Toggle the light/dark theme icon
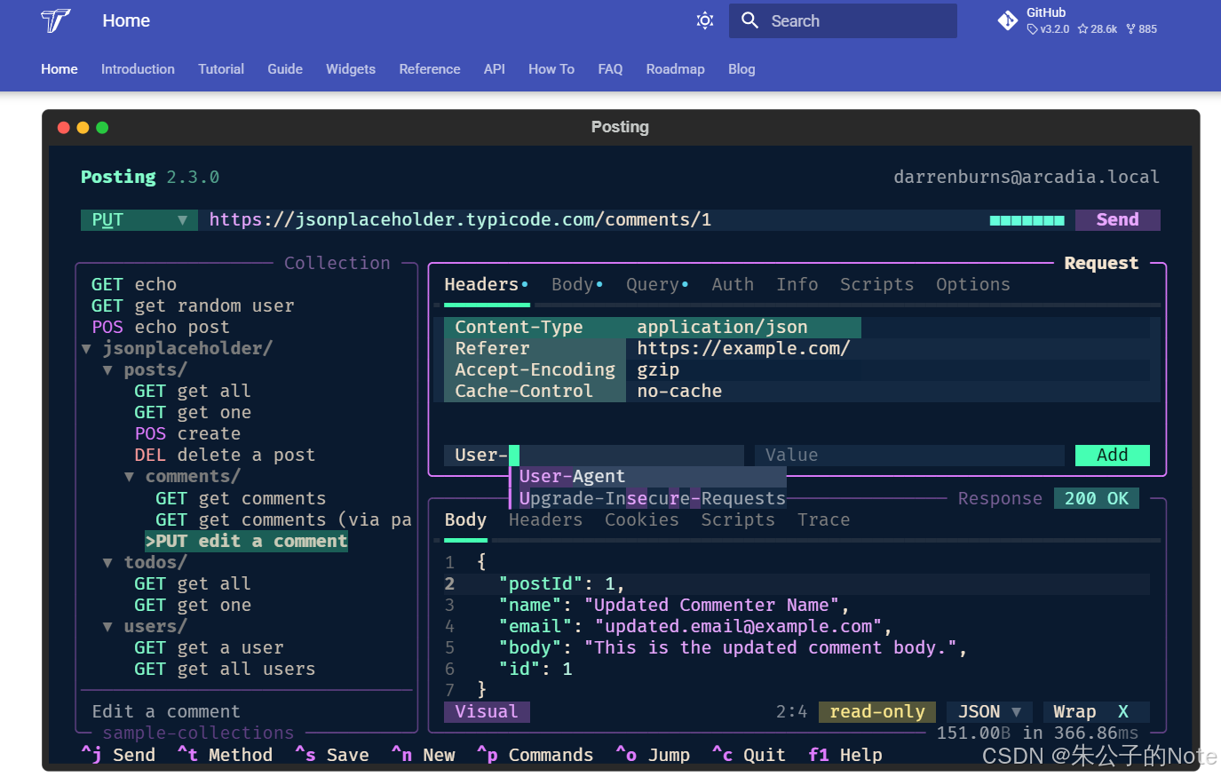The width and height of the screenshot is (1221, 777). (705, 20)
